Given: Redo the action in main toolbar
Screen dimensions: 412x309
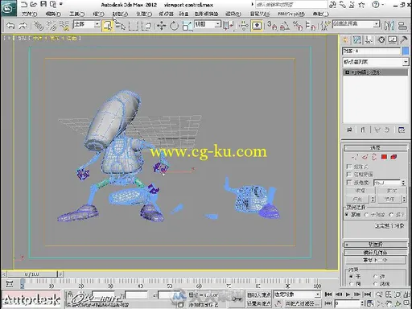Looking at the screenshot, I should [23, 26].
